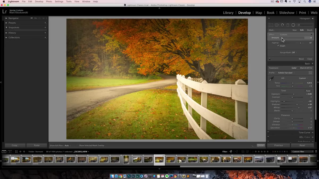Choose the Black & White treatment
This screenshot has height=179, width=319.
point(306,68)
